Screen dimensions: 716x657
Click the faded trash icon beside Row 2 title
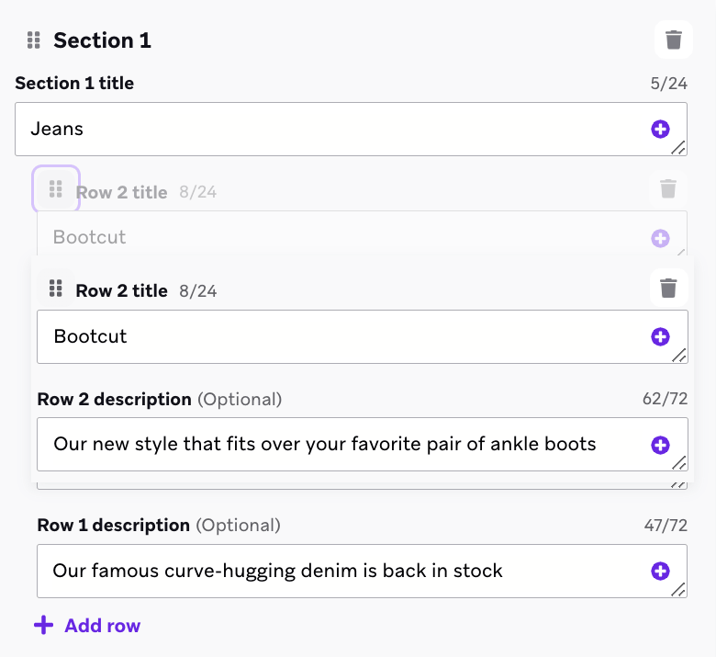click(668, 189)
